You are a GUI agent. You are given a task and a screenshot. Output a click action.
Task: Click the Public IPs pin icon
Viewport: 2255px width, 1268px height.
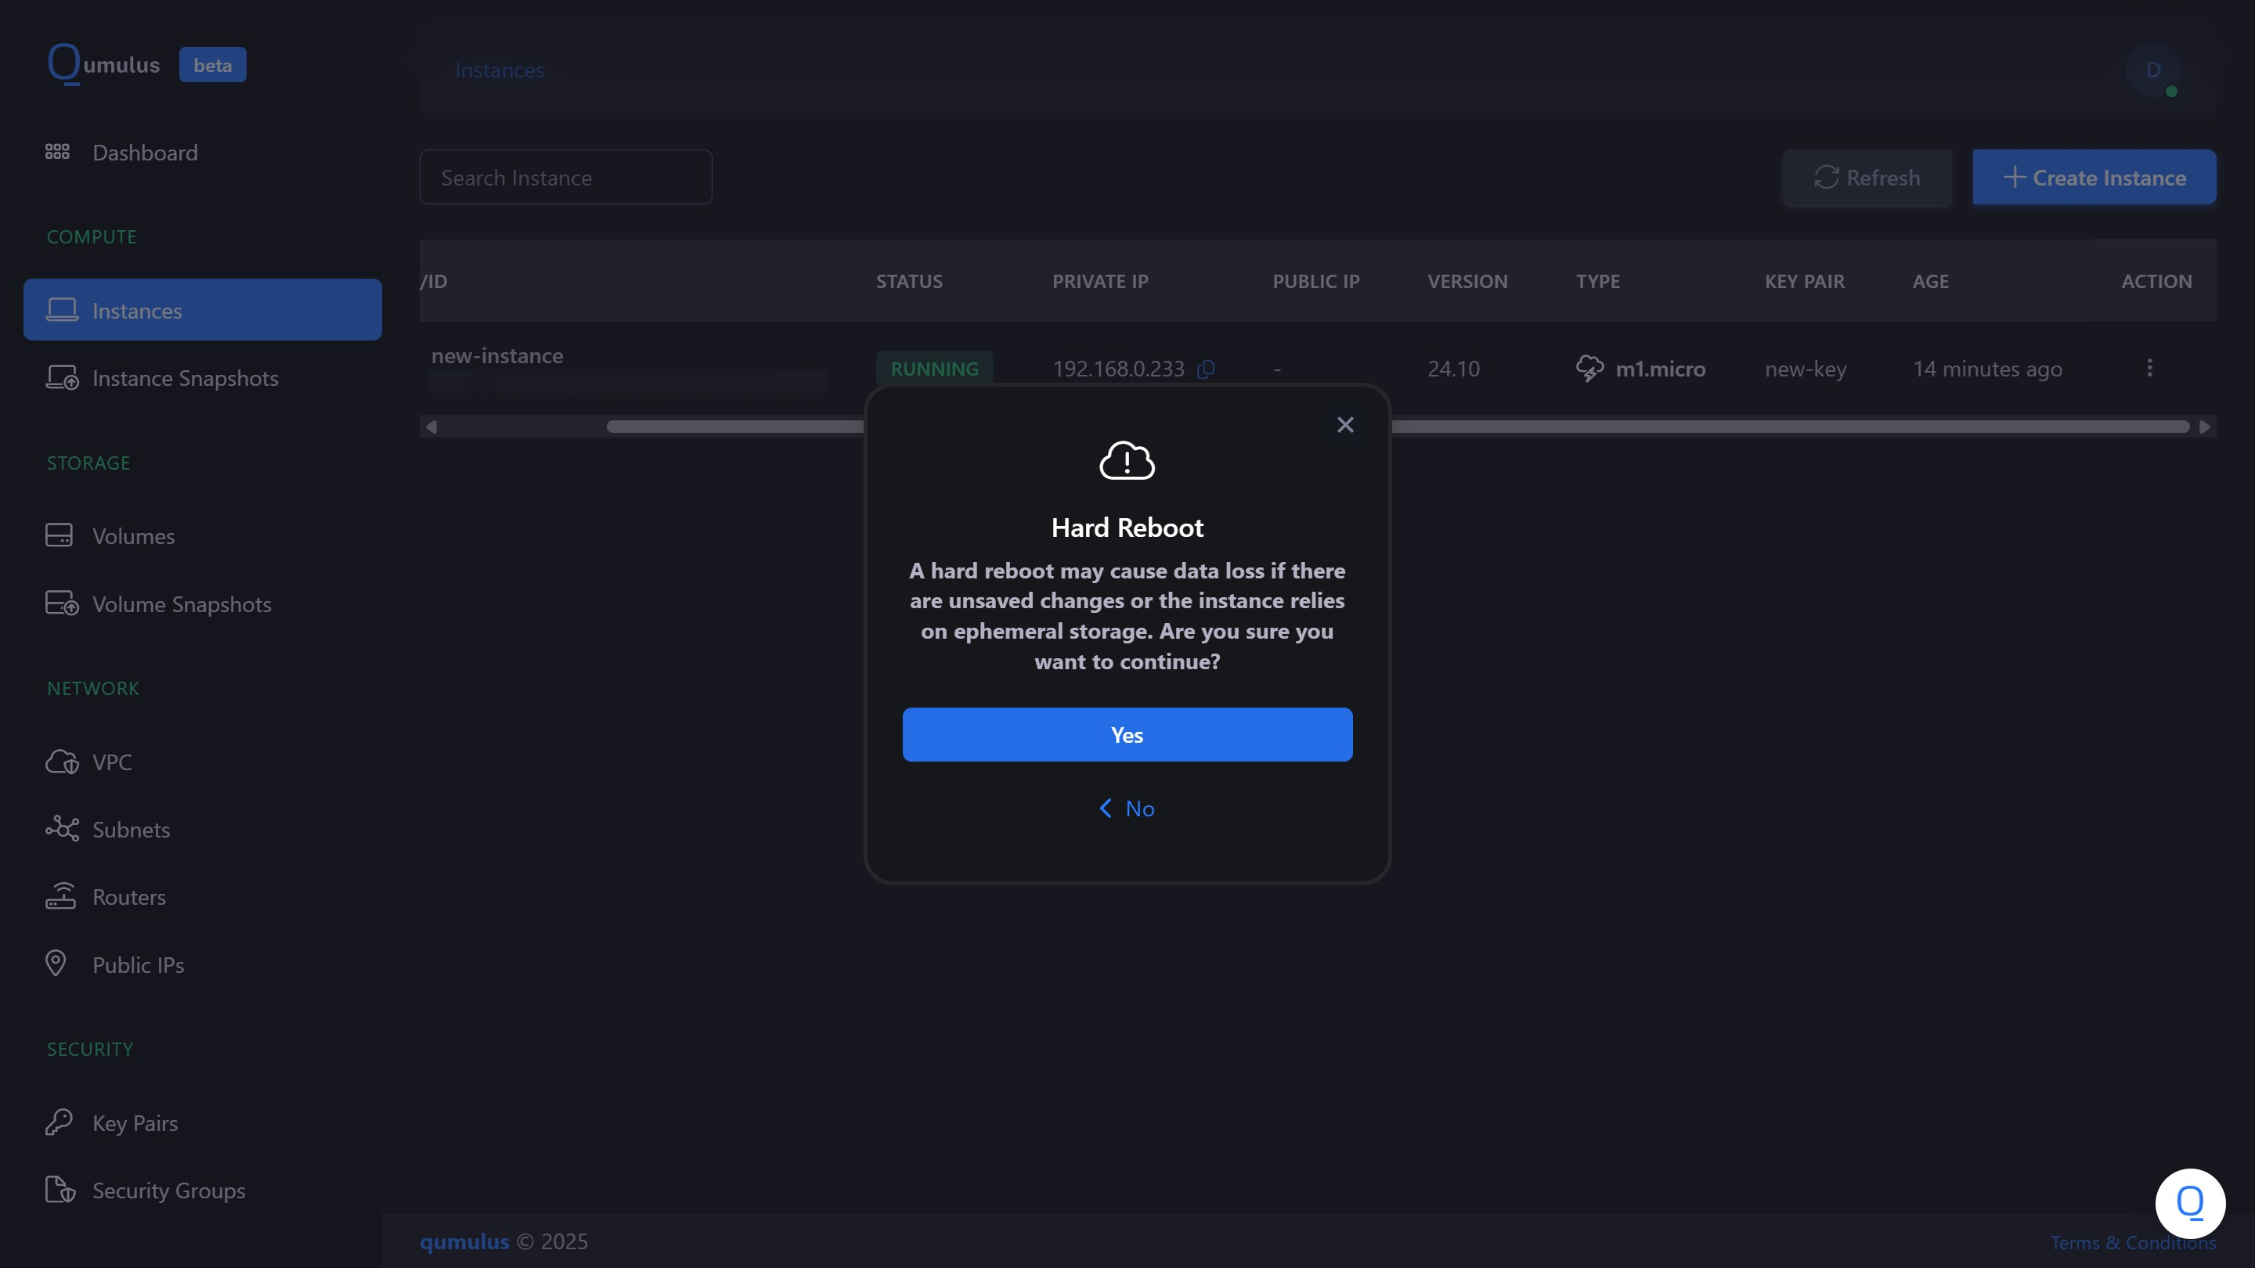click(x=55, y=964)
